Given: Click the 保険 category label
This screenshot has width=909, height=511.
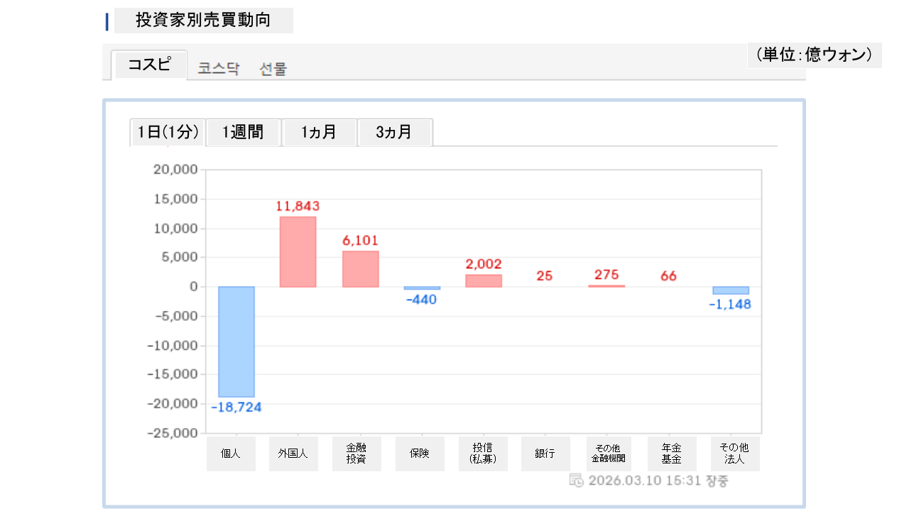Looking at the screenshot, I should point(420,454).
